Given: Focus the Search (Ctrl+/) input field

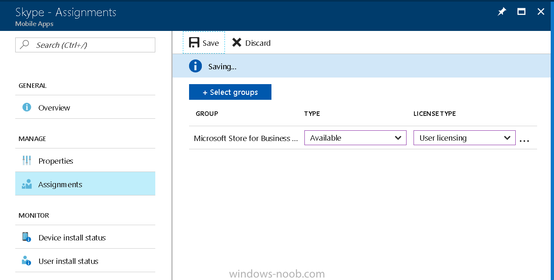Looking at the screenshot, I should click(85, 45).
